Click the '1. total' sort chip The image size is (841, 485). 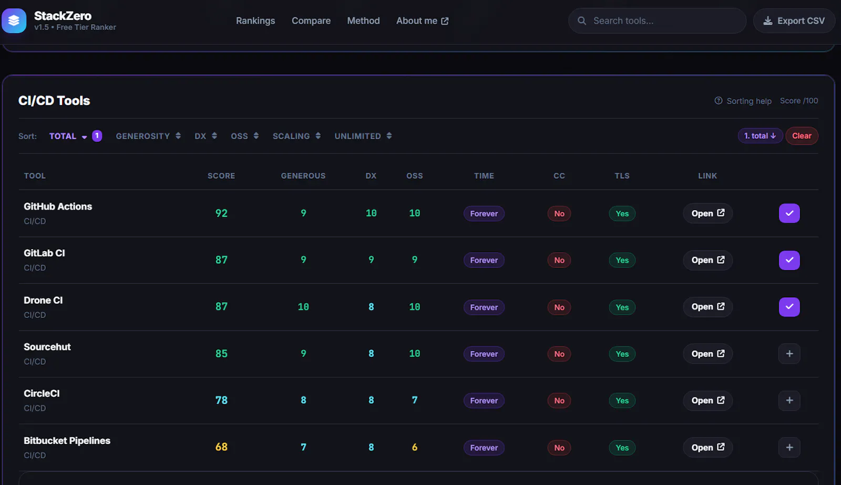click(760, 136)
